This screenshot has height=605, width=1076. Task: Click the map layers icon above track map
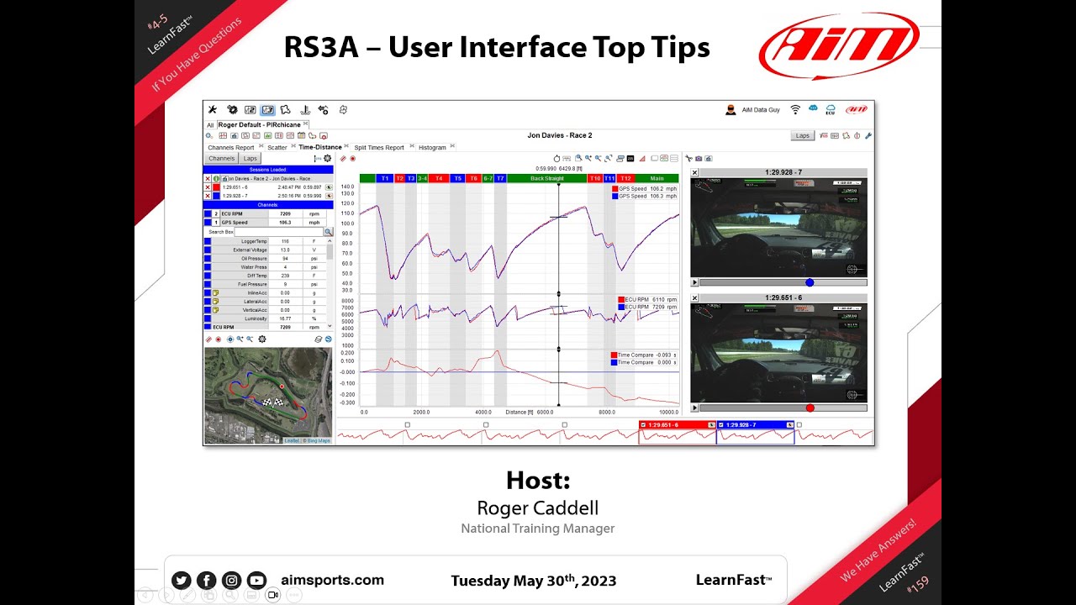coord(319,339)
